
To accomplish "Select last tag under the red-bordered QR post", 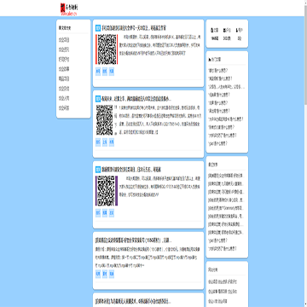I will pos(112,72).
